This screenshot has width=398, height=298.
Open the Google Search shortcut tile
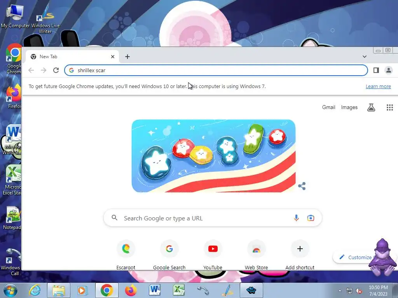169,255
